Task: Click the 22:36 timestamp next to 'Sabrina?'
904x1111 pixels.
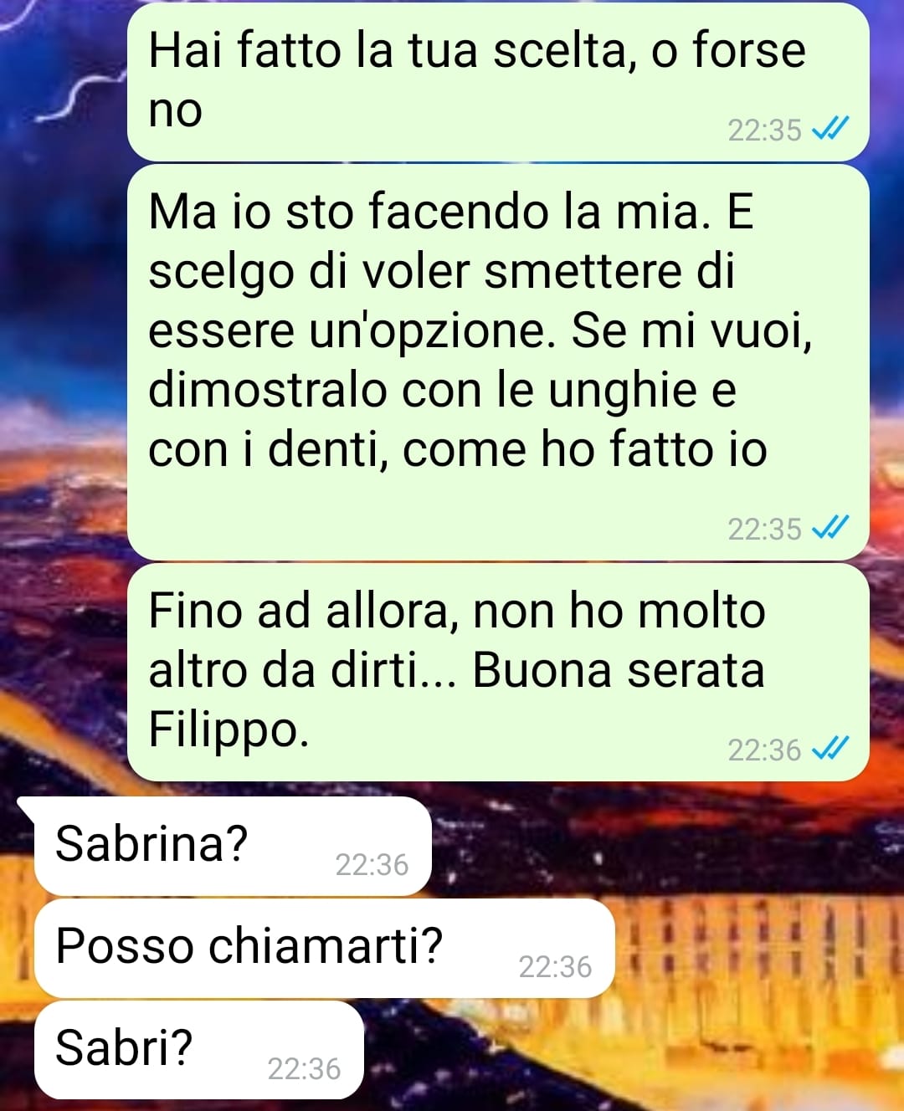Action: click(x=372, y=864)
